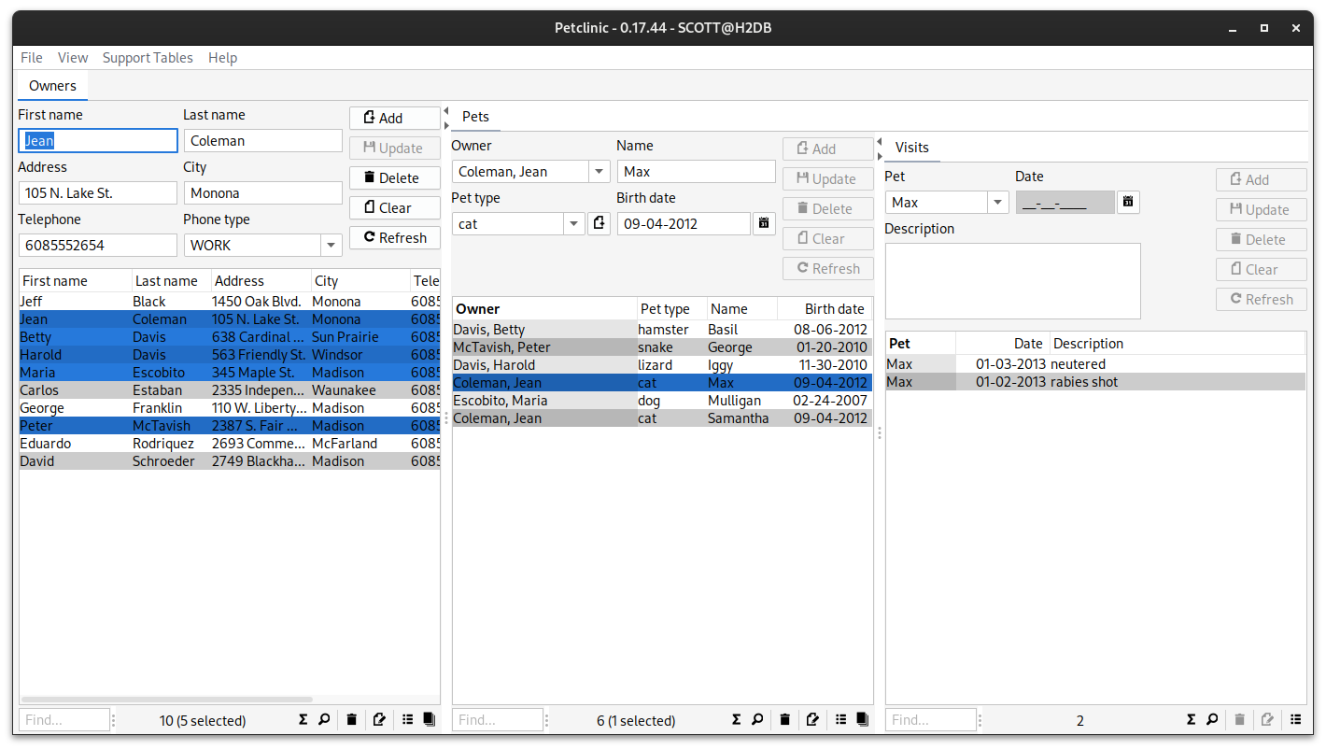Open the Support Tables menu
The width and height of the screenshot is (1326, 750).
point(148,58)
